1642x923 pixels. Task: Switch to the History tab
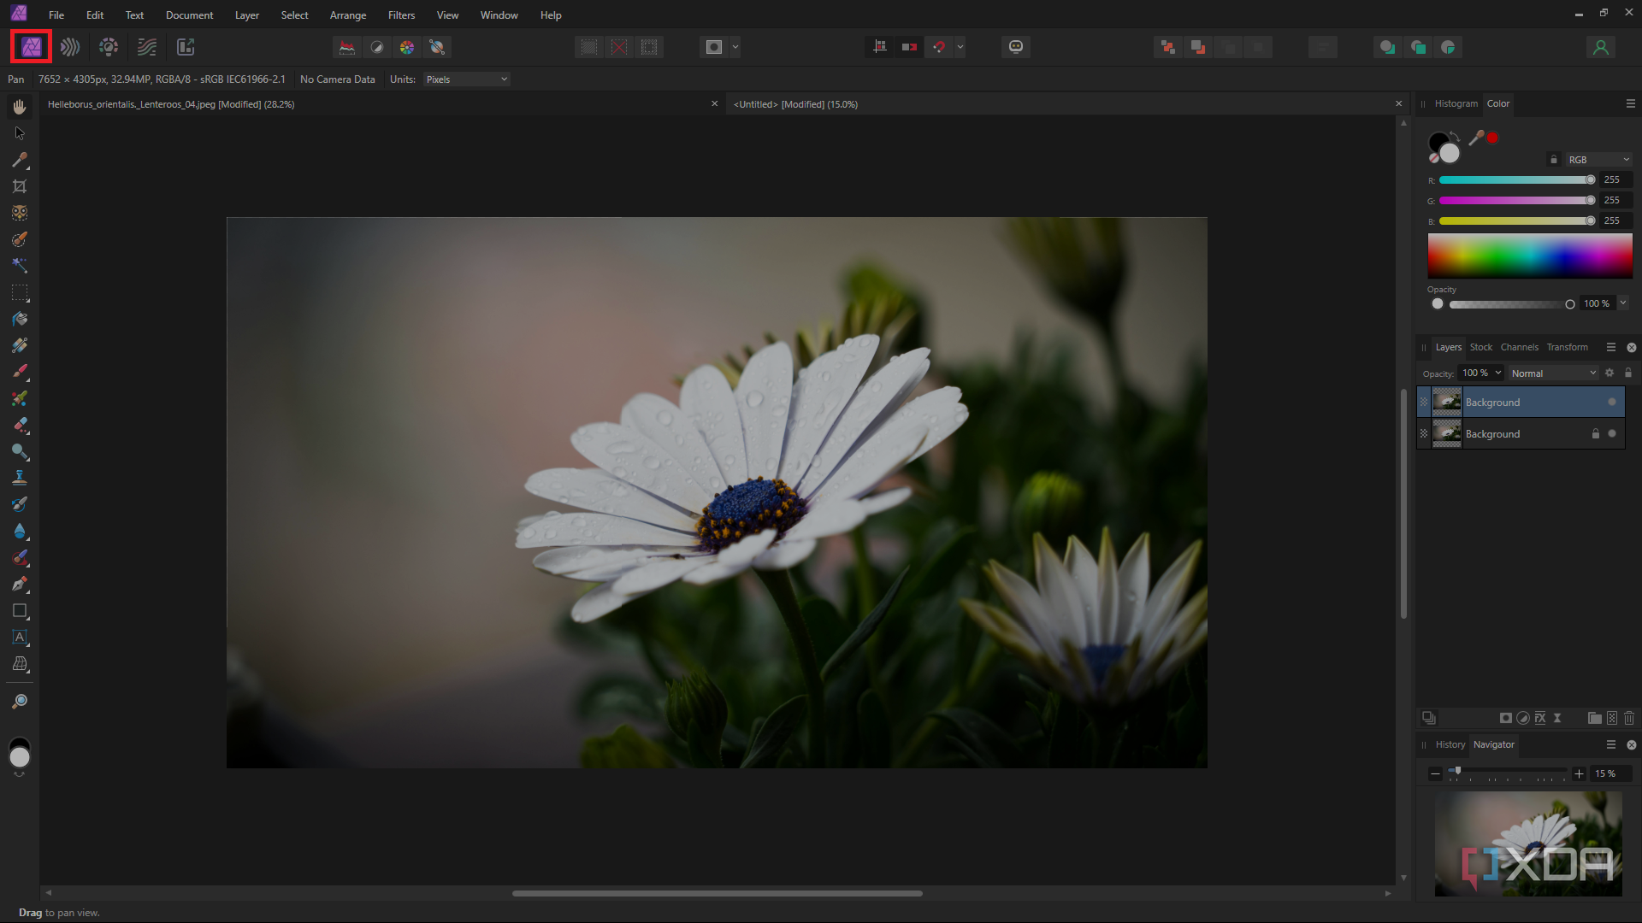click(1450, 744)
